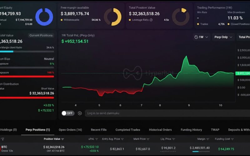The height and width of the screenshot is (156, 250).
Task: Click the green $ 952,154 chart price tag
Action: click(x=243, y=73)
